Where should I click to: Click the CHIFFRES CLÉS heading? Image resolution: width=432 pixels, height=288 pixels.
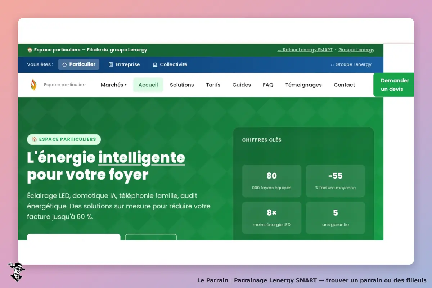click(262, 140)
